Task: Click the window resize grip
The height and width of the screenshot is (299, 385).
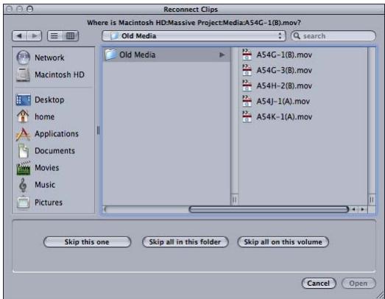Action: point(381,295)
